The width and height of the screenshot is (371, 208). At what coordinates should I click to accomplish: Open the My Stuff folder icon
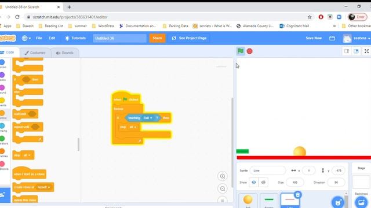[332, 38]
